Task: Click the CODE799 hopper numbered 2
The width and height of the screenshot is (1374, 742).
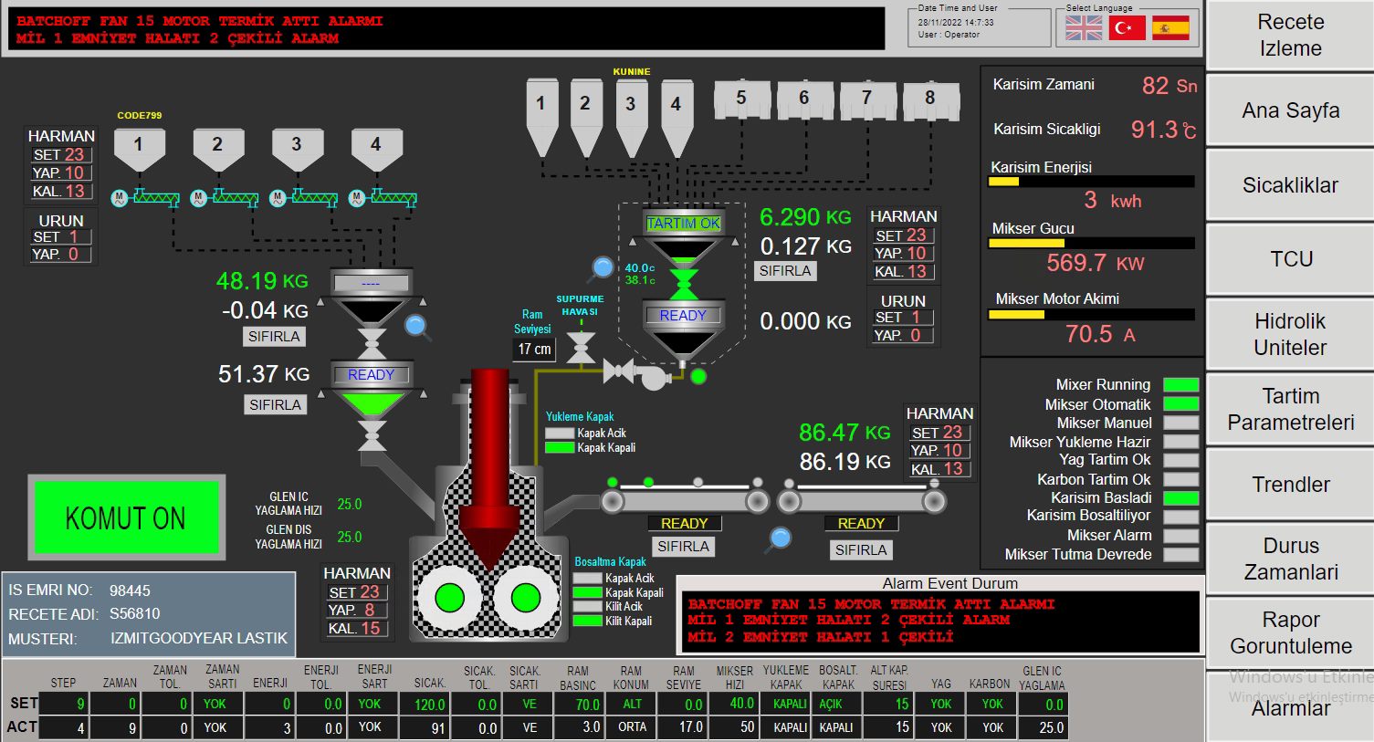Action: [217, 149]
